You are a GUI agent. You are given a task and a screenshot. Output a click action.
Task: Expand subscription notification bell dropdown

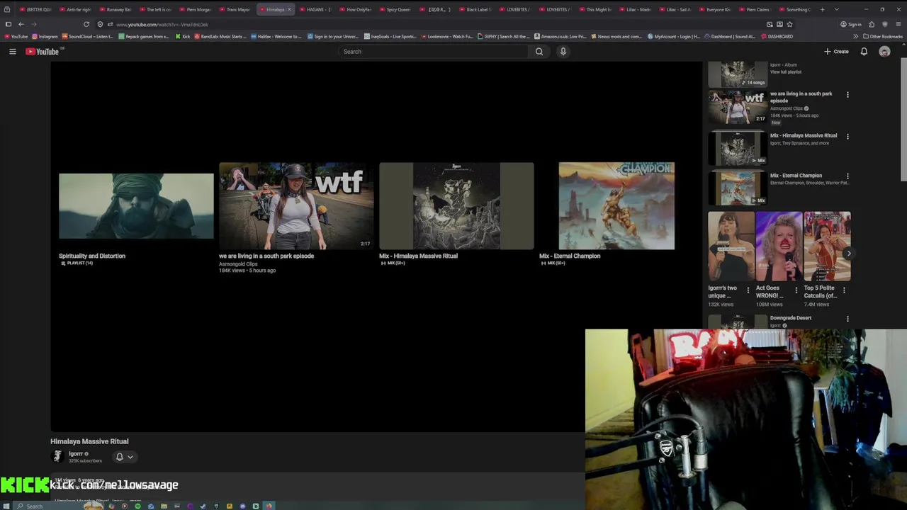124,457
